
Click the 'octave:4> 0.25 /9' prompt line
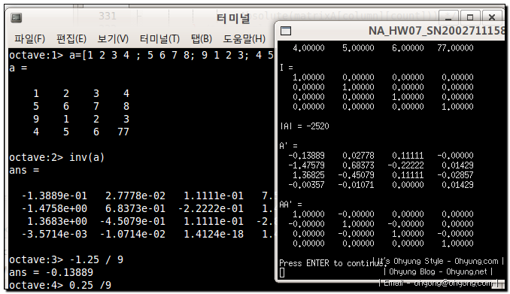tap(60, 285)
